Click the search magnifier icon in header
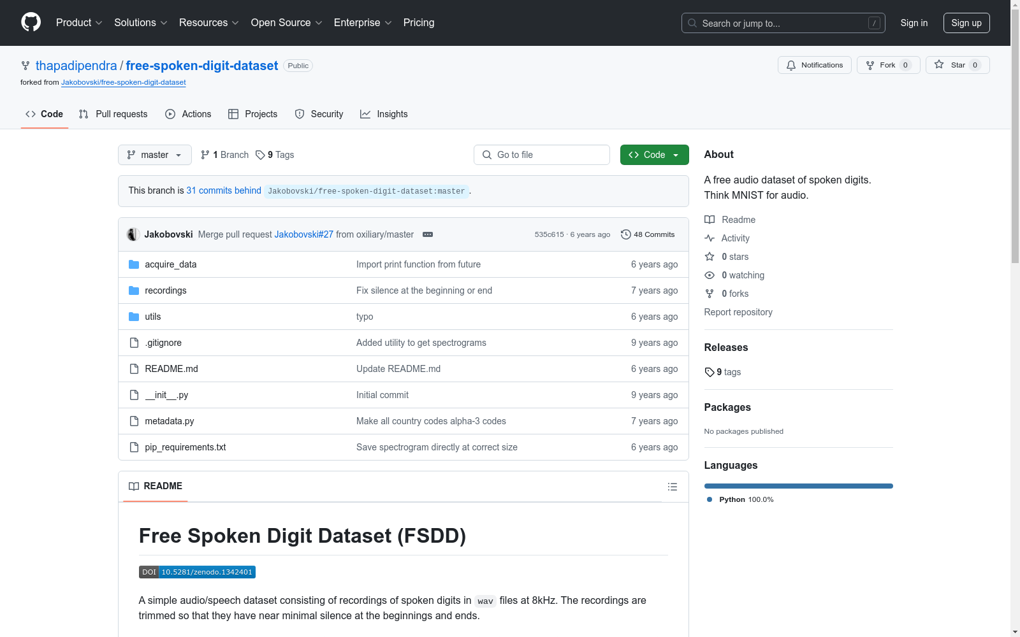The image size is (1020, 637). tap(692, 23)
